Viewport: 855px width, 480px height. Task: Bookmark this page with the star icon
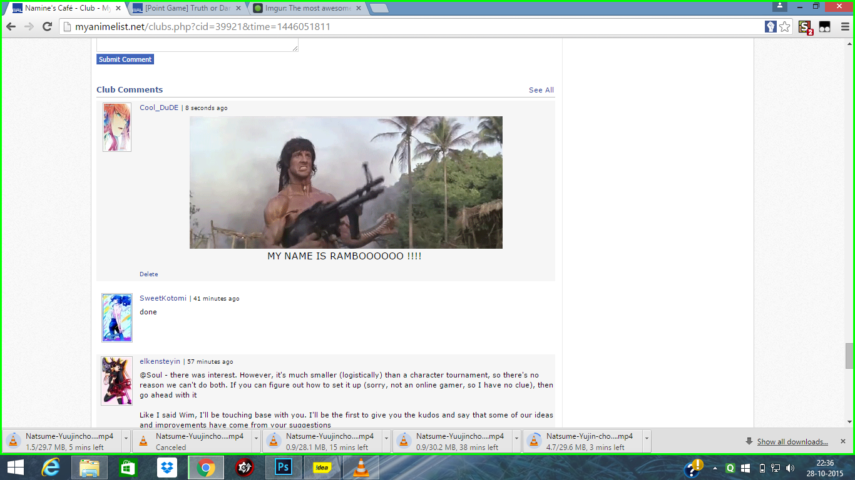[785, 26]
